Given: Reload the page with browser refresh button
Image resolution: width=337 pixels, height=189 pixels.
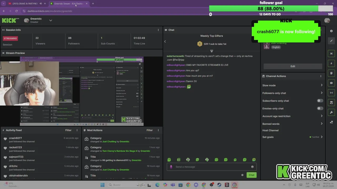Looking at the screenshot, I should 17,11.
